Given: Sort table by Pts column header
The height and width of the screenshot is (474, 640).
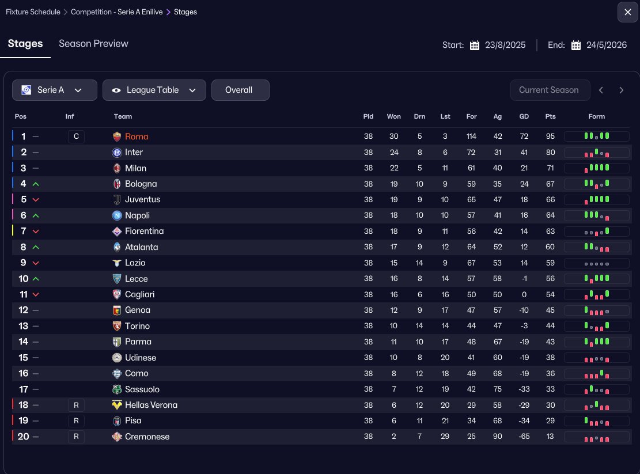Looking at the screenshot, I should (x=550, y=117).
